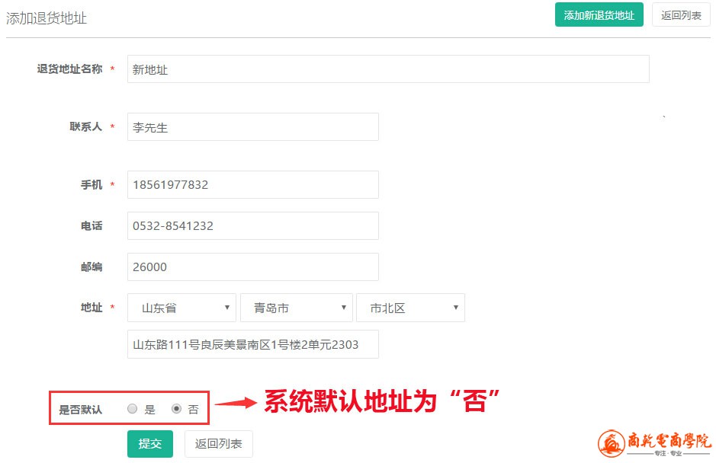This screenshot has width=716, height=463.
Task: Submit the form with 提交 button
Action: (x=149, y=444)
